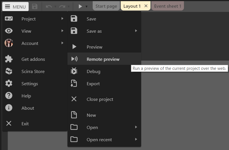Click the Exit X icon
229x150 pixels.
(x=9, y=123)
